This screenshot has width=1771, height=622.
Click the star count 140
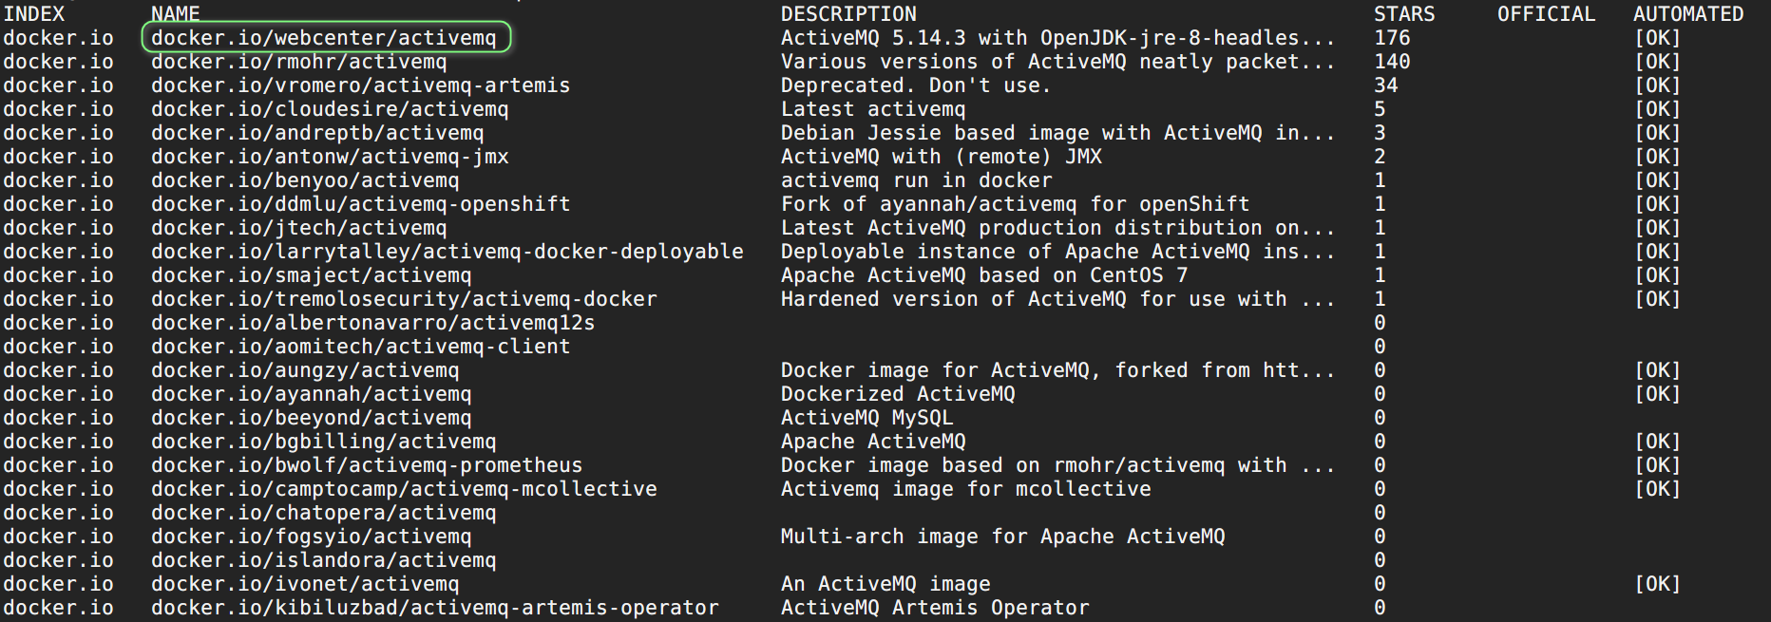point(1392,62)
